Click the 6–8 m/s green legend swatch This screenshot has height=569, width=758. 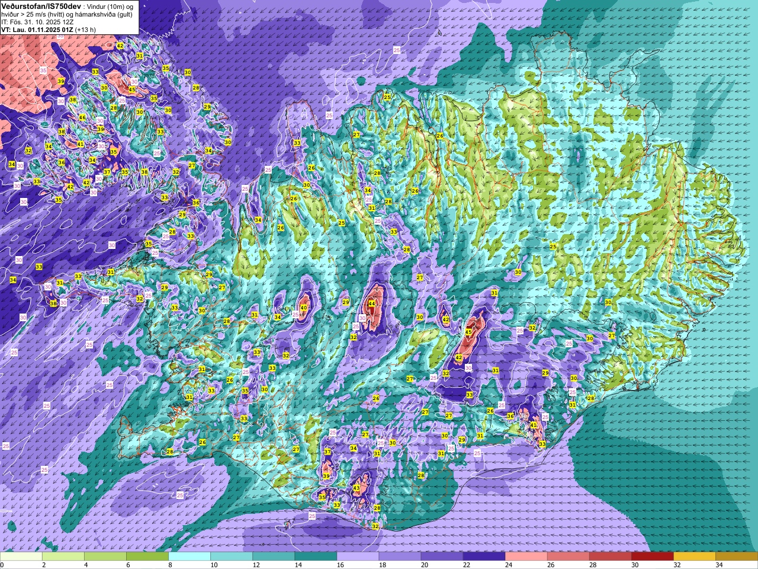click(147, 557)
